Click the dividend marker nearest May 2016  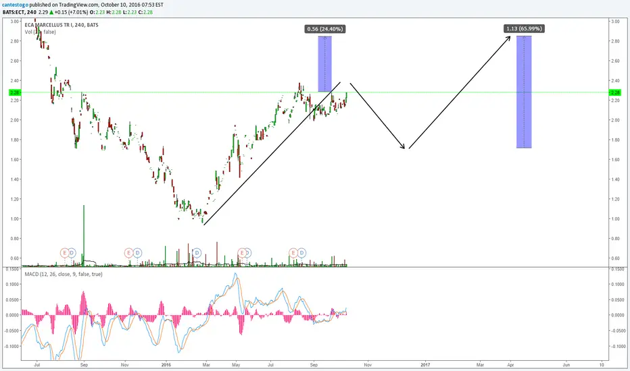(x=248, y=253)
